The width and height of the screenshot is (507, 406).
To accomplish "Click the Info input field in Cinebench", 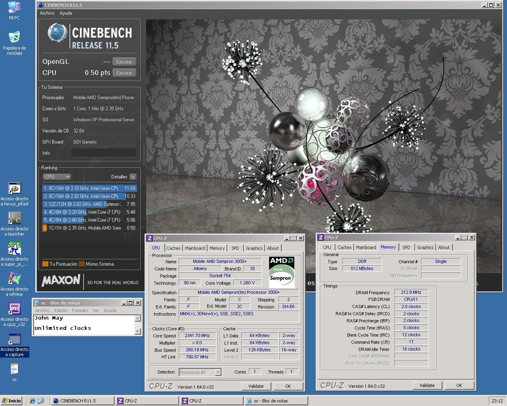I will tap(104, 153).
